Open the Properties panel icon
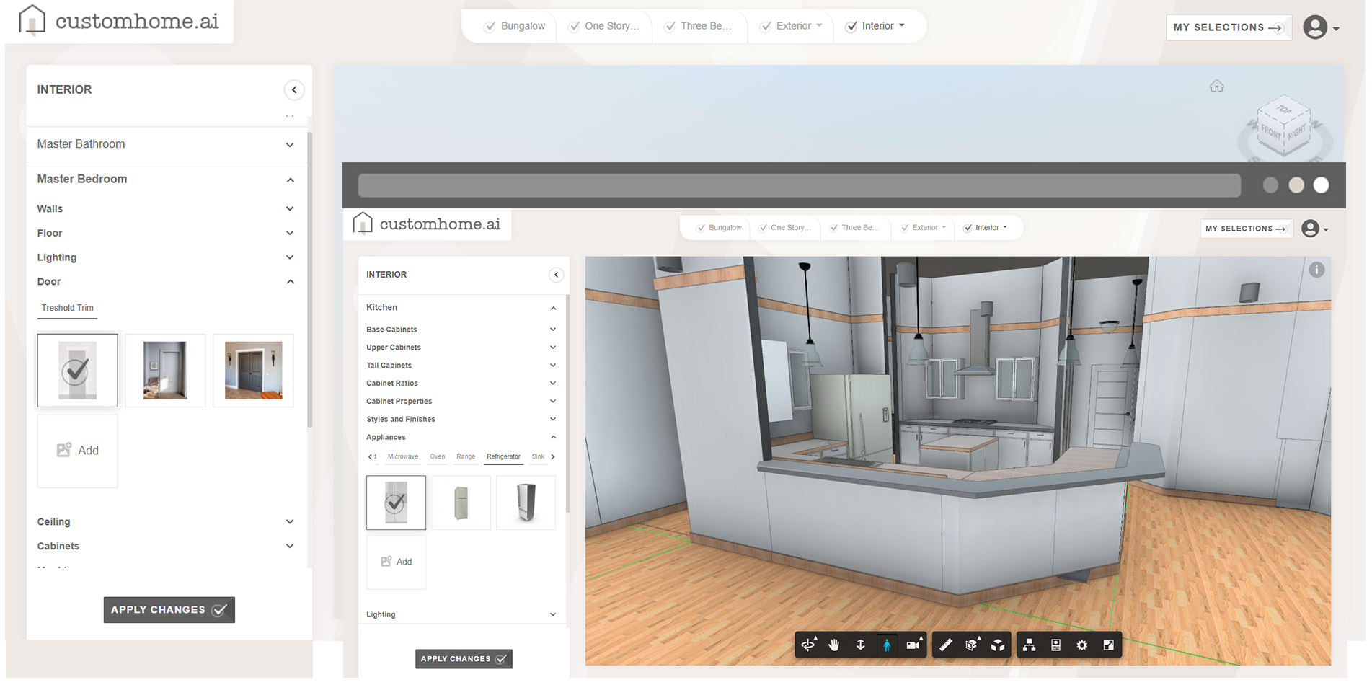1372x685 pixels. point(1055,645)
